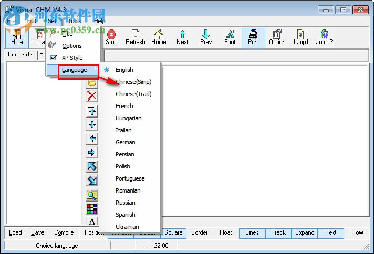Select Polish language
The width and height of the screenshot is (374, 254).
tap(130, 166)
